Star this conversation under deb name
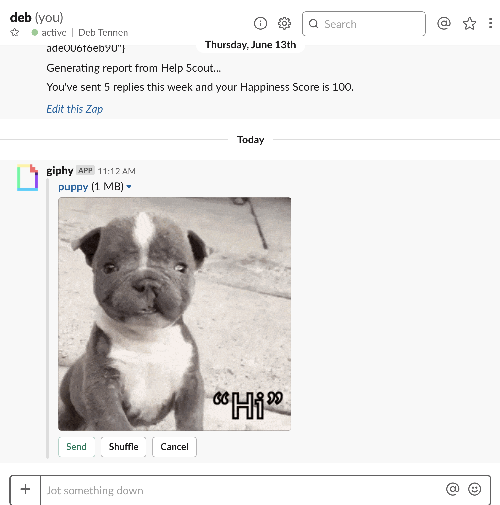The image size is (500, 505). point(15,32)
